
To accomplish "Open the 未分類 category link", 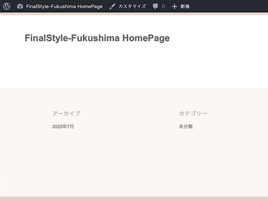I will tap(186, 127).
